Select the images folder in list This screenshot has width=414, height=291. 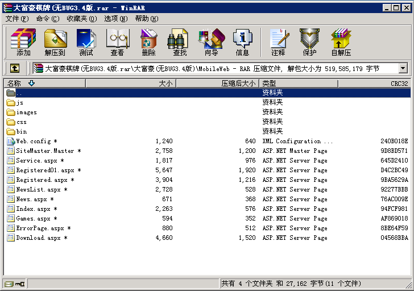tap(26, 113)
